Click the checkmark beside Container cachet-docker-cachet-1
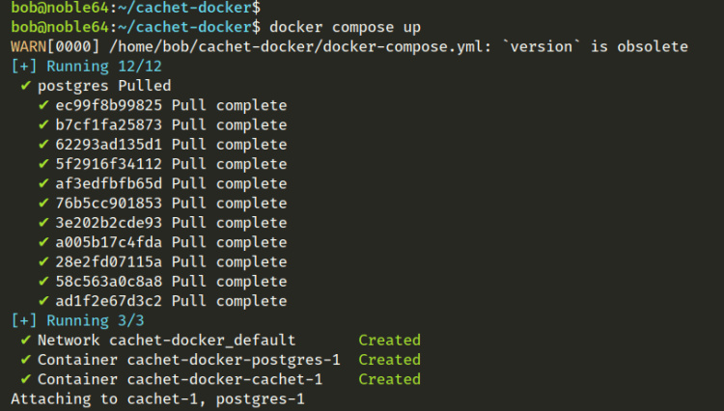Viewport: 724px width, 411px height. point(24,379)
